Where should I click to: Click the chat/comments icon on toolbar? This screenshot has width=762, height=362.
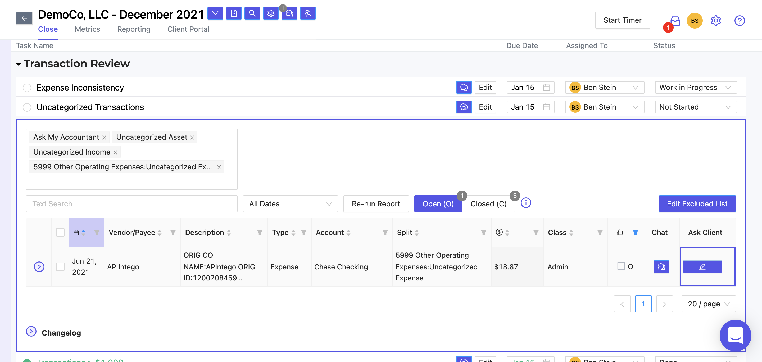point(290,13)
